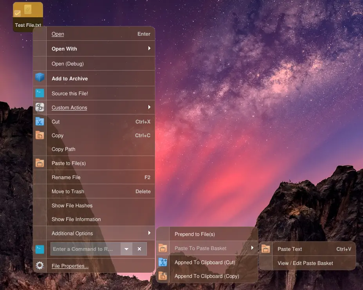Click the Append To Clipboard (Copy) icon

point(163,276)
